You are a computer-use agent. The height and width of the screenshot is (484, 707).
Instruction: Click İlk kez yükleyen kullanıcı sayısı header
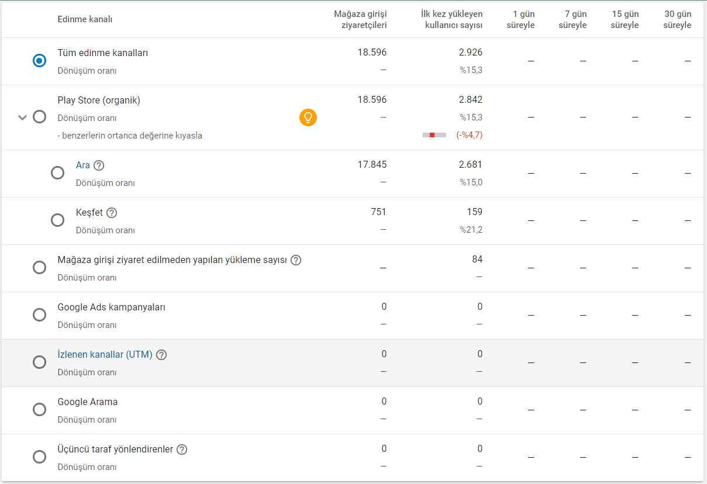[x=451, y=19]
